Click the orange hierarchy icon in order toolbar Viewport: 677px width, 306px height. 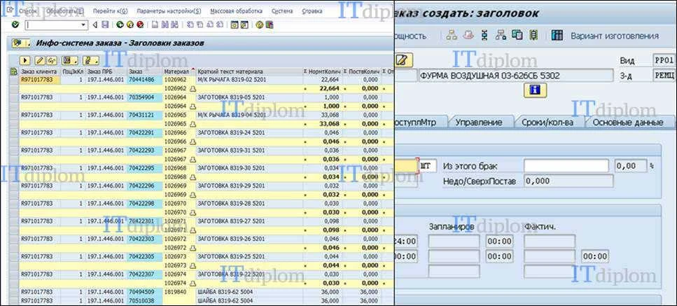point(452,36)
